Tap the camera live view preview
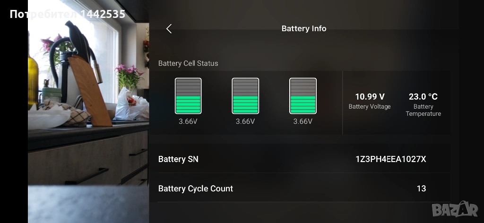 (88, 111)
